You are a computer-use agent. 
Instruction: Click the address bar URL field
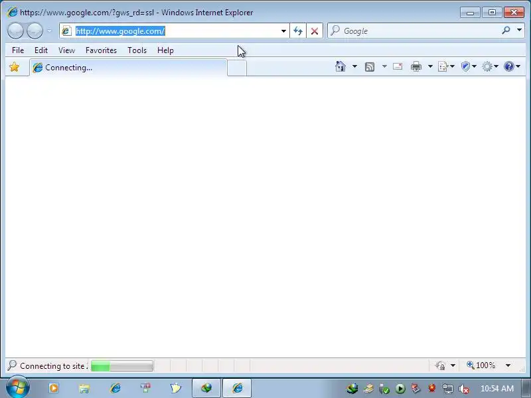(174, 31)
